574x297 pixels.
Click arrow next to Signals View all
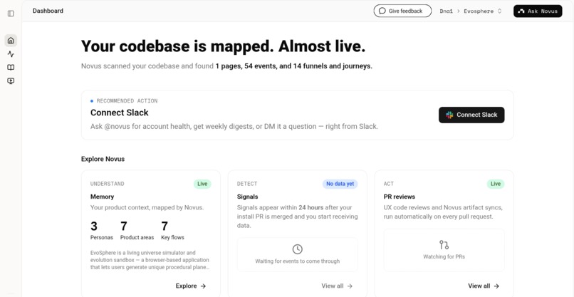[x=350, y=286]
